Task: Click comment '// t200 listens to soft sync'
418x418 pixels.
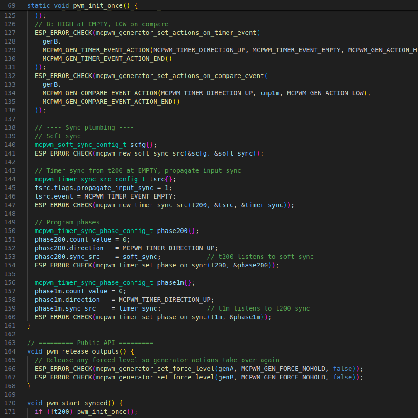Action: coord(260,257)
